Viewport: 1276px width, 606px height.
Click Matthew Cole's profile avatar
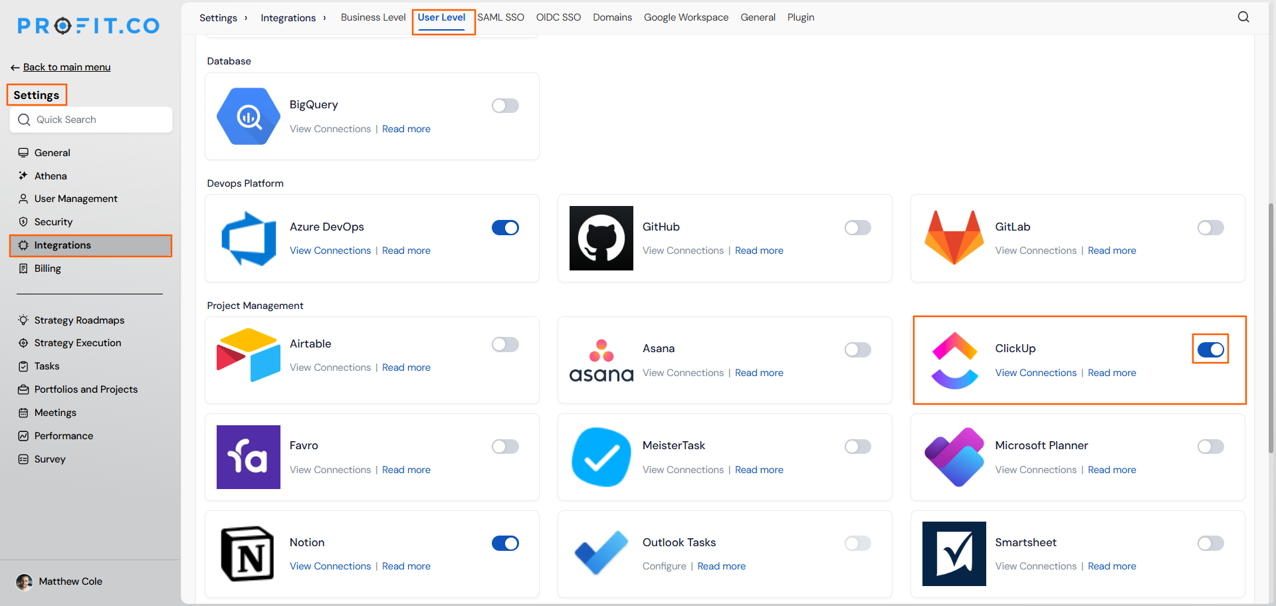(x=25, y=582)
